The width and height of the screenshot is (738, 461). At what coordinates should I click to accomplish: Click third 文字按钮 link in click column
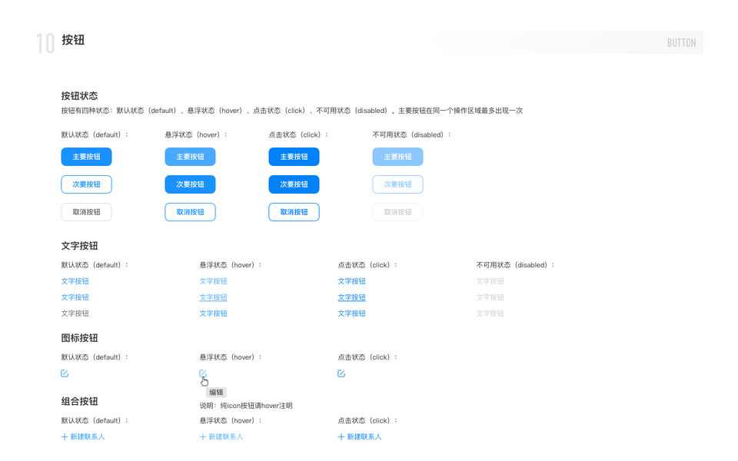(x=351, y=313)
